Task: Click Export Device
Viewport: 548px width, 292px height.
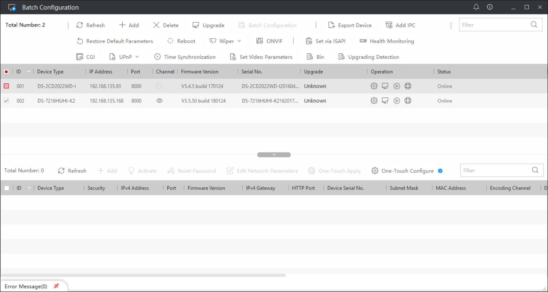Action: (350, 25)
